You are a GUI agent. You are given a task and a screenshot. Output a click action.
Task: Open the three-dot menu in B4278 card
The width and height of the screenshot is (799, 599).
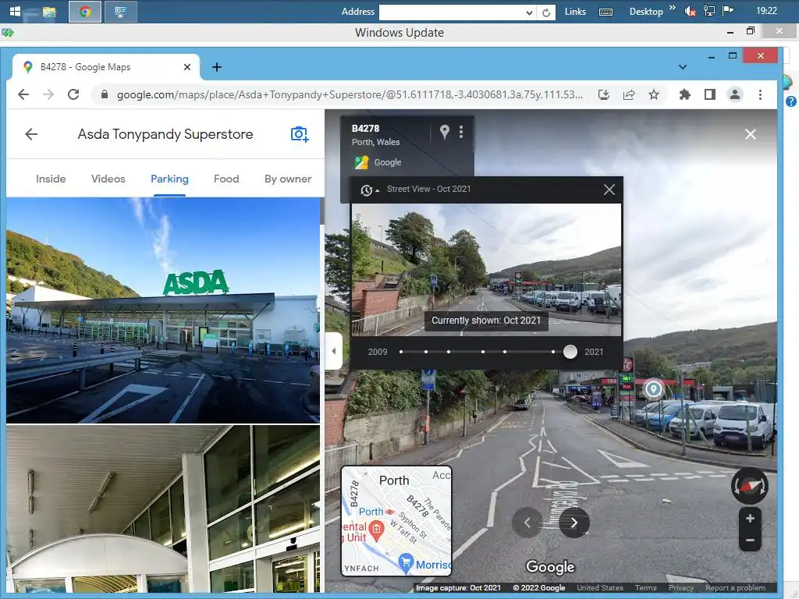(461, 132)
